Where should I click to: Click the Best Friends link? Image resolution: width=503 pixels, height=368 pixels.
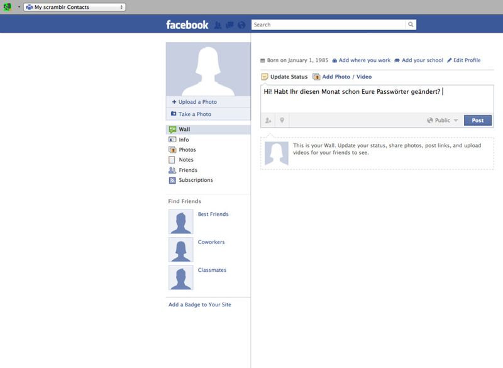213,214
